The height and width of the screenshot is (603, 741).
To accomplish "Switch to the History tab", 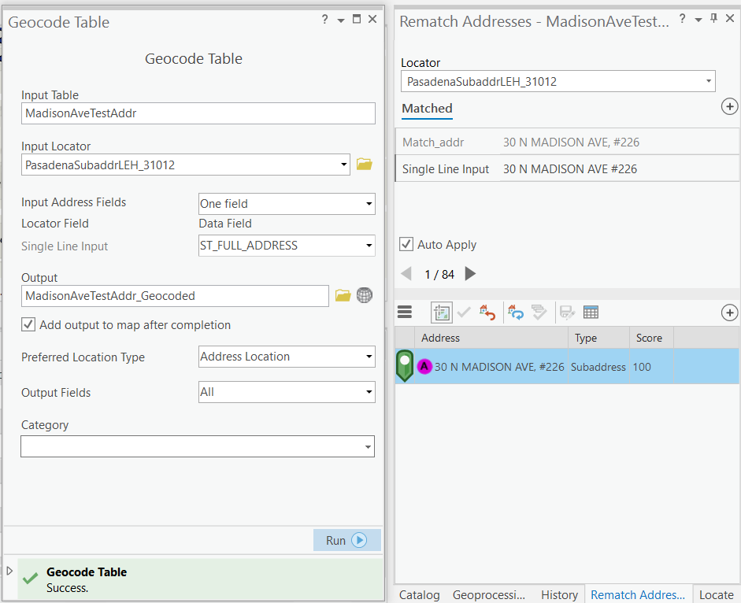I will pyautogui.click(x=559, y=595).
